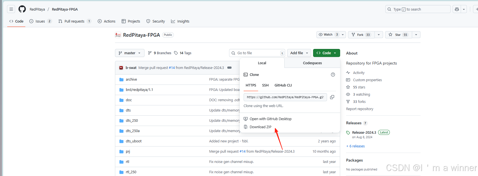Viewport: 478px width, 176px height.
Task: Open the brd/redpitaya/1.1 folder
Action: [x=139, y=90]
